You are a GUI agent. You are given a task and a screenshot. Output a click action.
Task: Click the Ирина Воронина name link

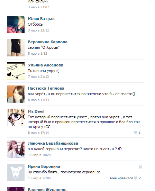pyautogui.click(x=44, y=166)
